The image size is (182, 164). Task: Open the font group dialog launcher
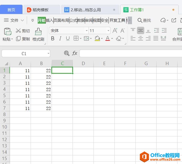(125, 44)
